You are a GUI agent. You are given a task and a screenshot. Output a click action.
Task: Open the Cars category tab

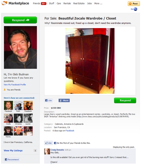tap(59, 4)
